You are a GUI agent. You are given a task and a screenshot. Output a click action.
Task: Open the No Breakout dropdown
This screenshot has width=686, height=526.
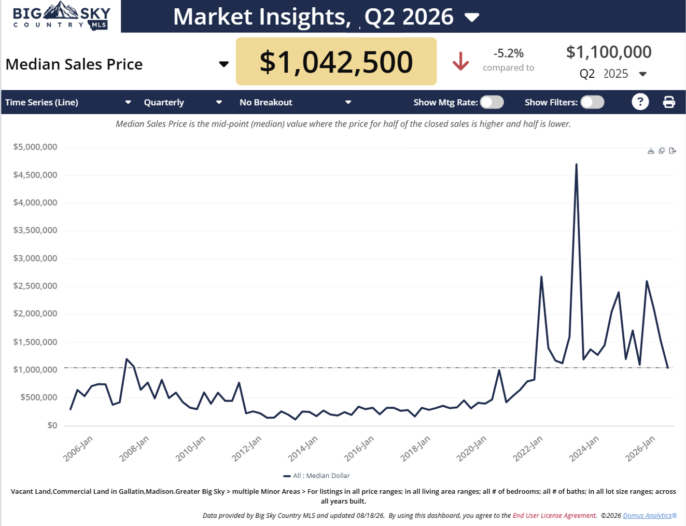click(296, 102)
